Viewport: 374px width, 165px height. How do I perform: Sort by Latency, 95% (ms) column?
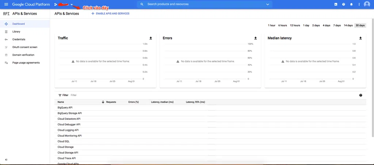[x=195, y=102]
